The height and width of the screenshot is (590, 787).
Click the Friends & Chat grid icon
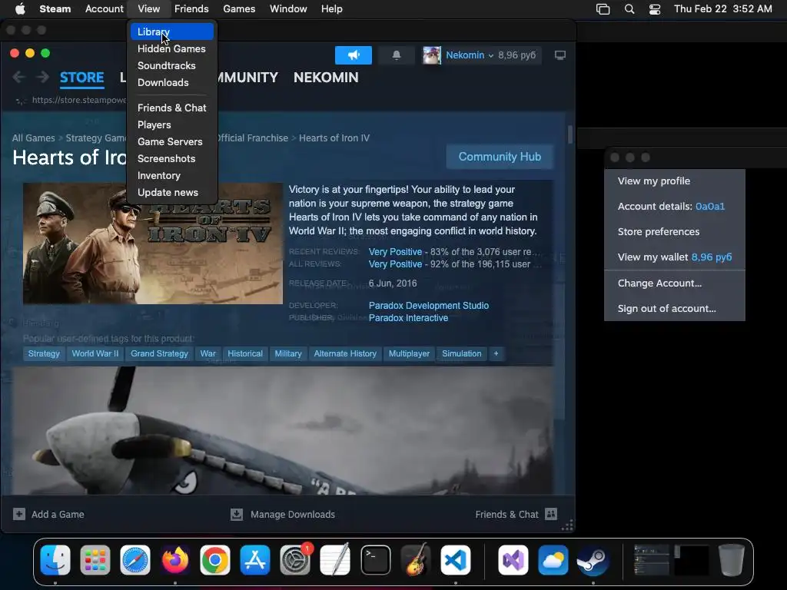(x=551, y=514)
